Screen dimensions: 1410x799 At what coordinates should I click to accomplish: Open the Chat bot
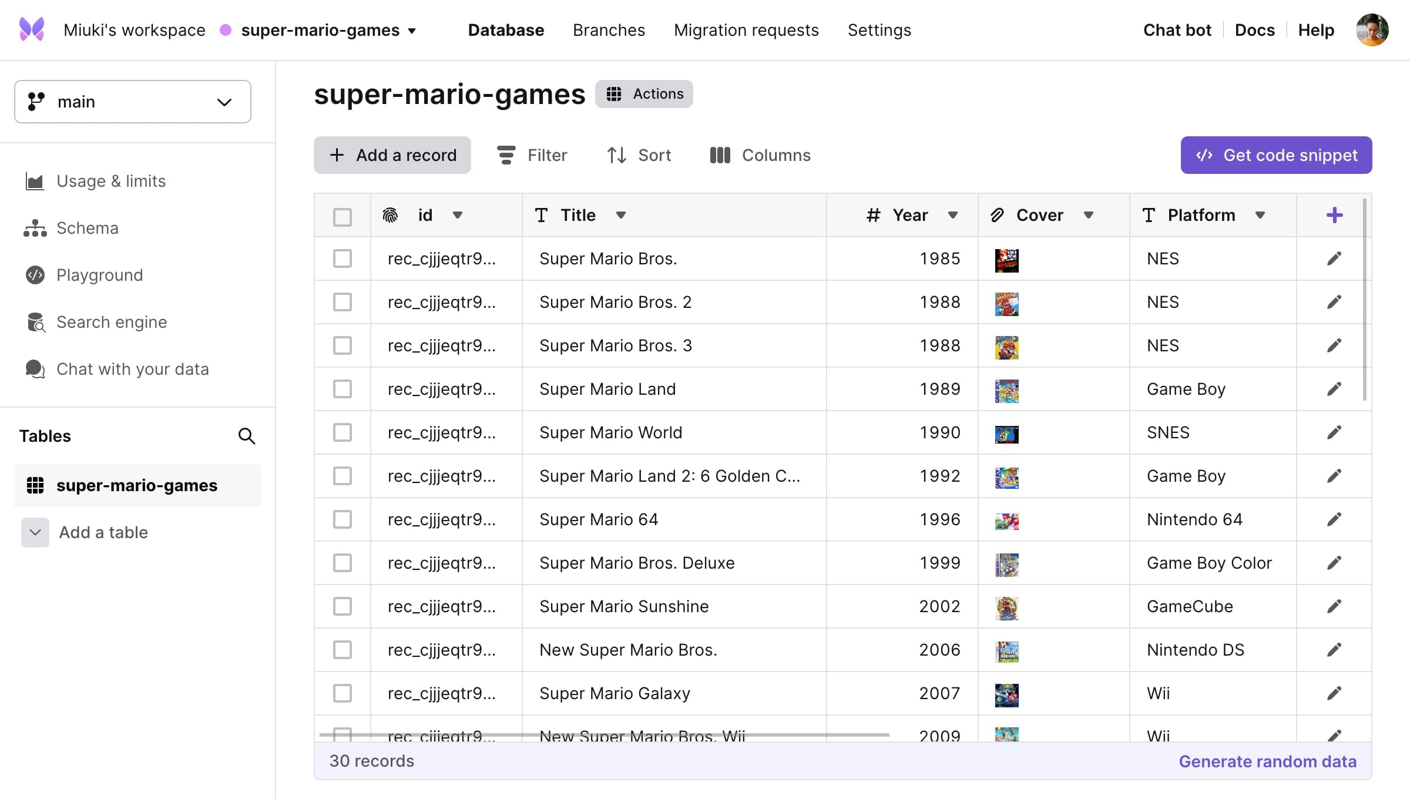pyautogui.click(x=1177, y=30)
